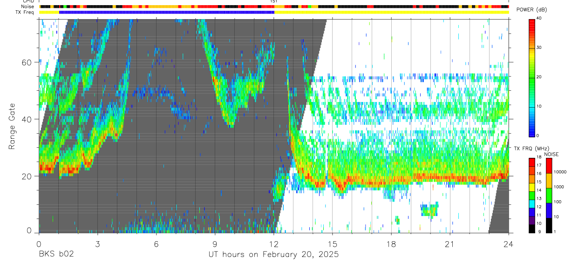Click the 40 label on the POWER color bar
The image size is (572, 264).
(538, 18)
